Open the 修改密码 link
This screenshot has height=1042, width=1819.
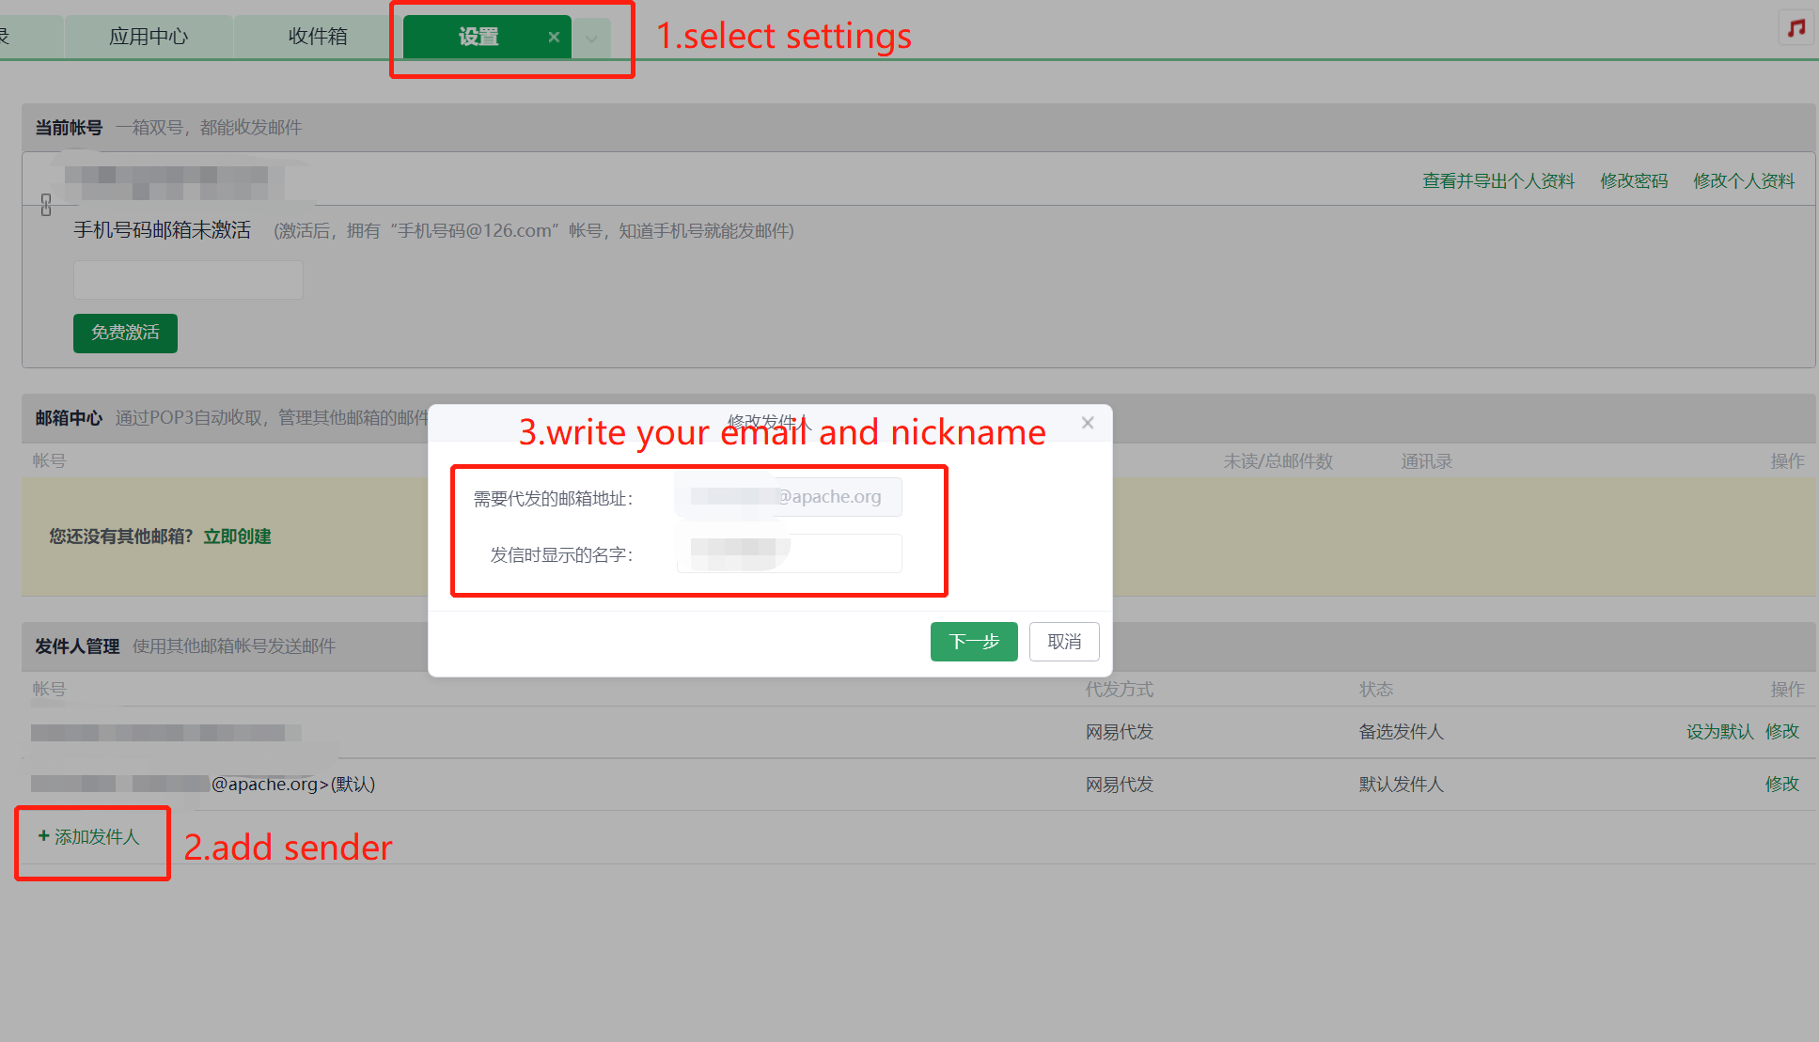1633,180
